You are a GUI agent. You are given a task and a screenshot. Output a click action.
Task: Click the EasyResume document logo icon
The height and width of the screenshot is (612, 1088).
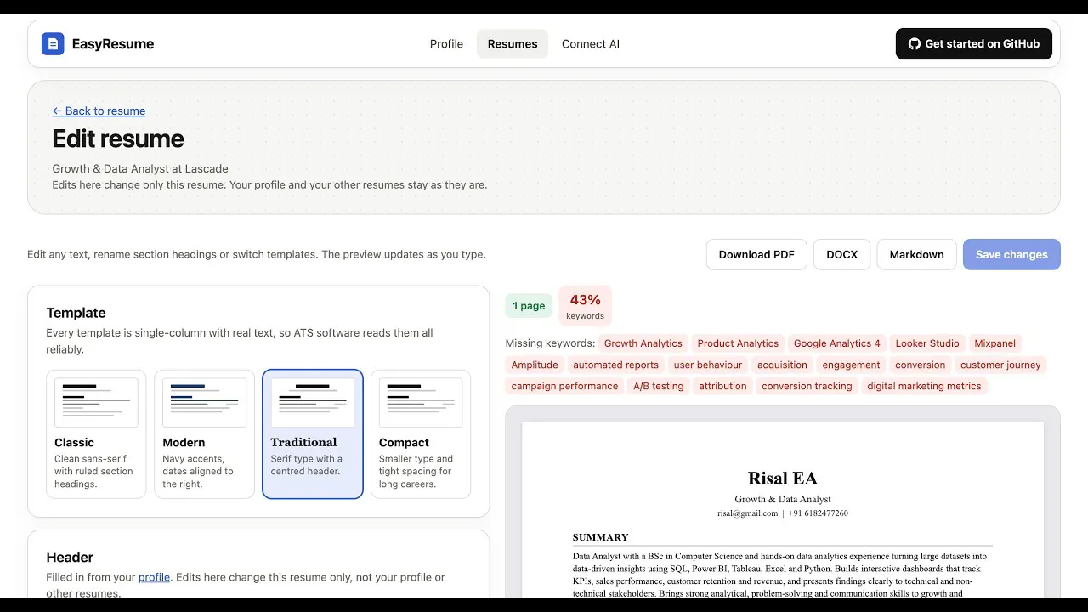pyautogui.click(x=53, y=44)
